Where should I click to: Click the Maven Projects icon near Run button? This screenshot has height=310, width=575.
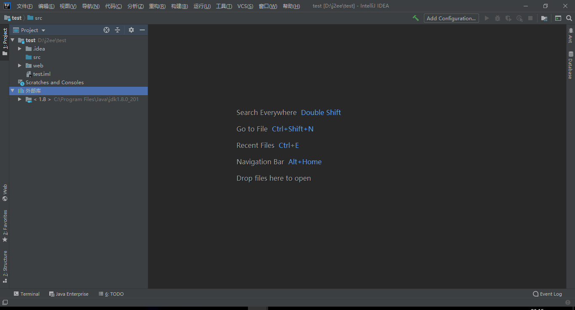pos(544,18)
